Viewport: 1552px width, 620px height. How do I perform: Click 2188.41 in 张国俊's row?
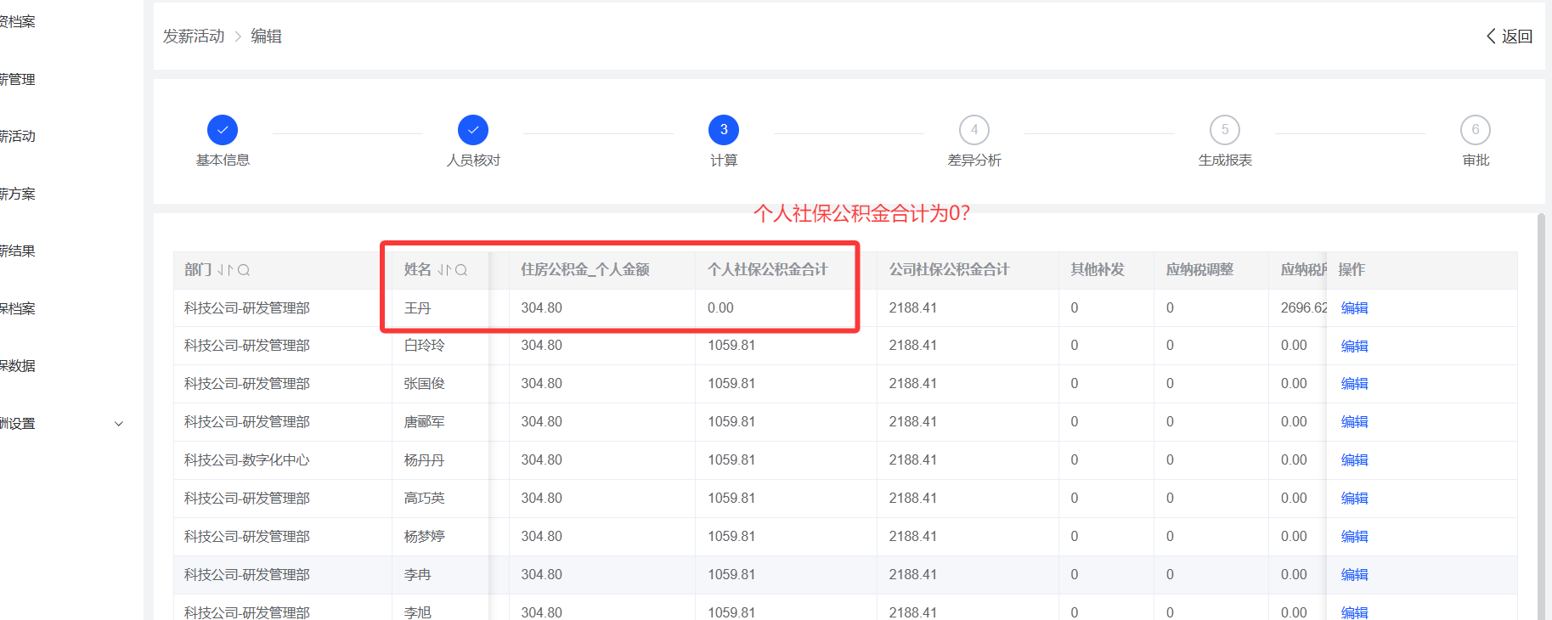click(913, 384)
